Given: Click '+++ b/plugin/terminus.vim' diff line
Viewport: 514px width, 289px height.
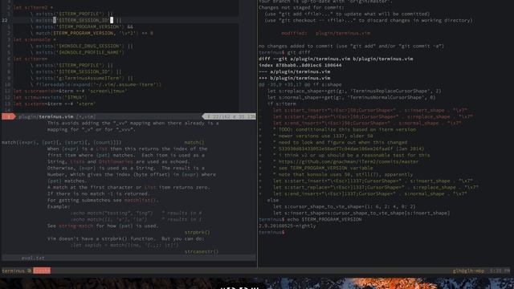Looking at the screenshot, I should tap(295, 79).
